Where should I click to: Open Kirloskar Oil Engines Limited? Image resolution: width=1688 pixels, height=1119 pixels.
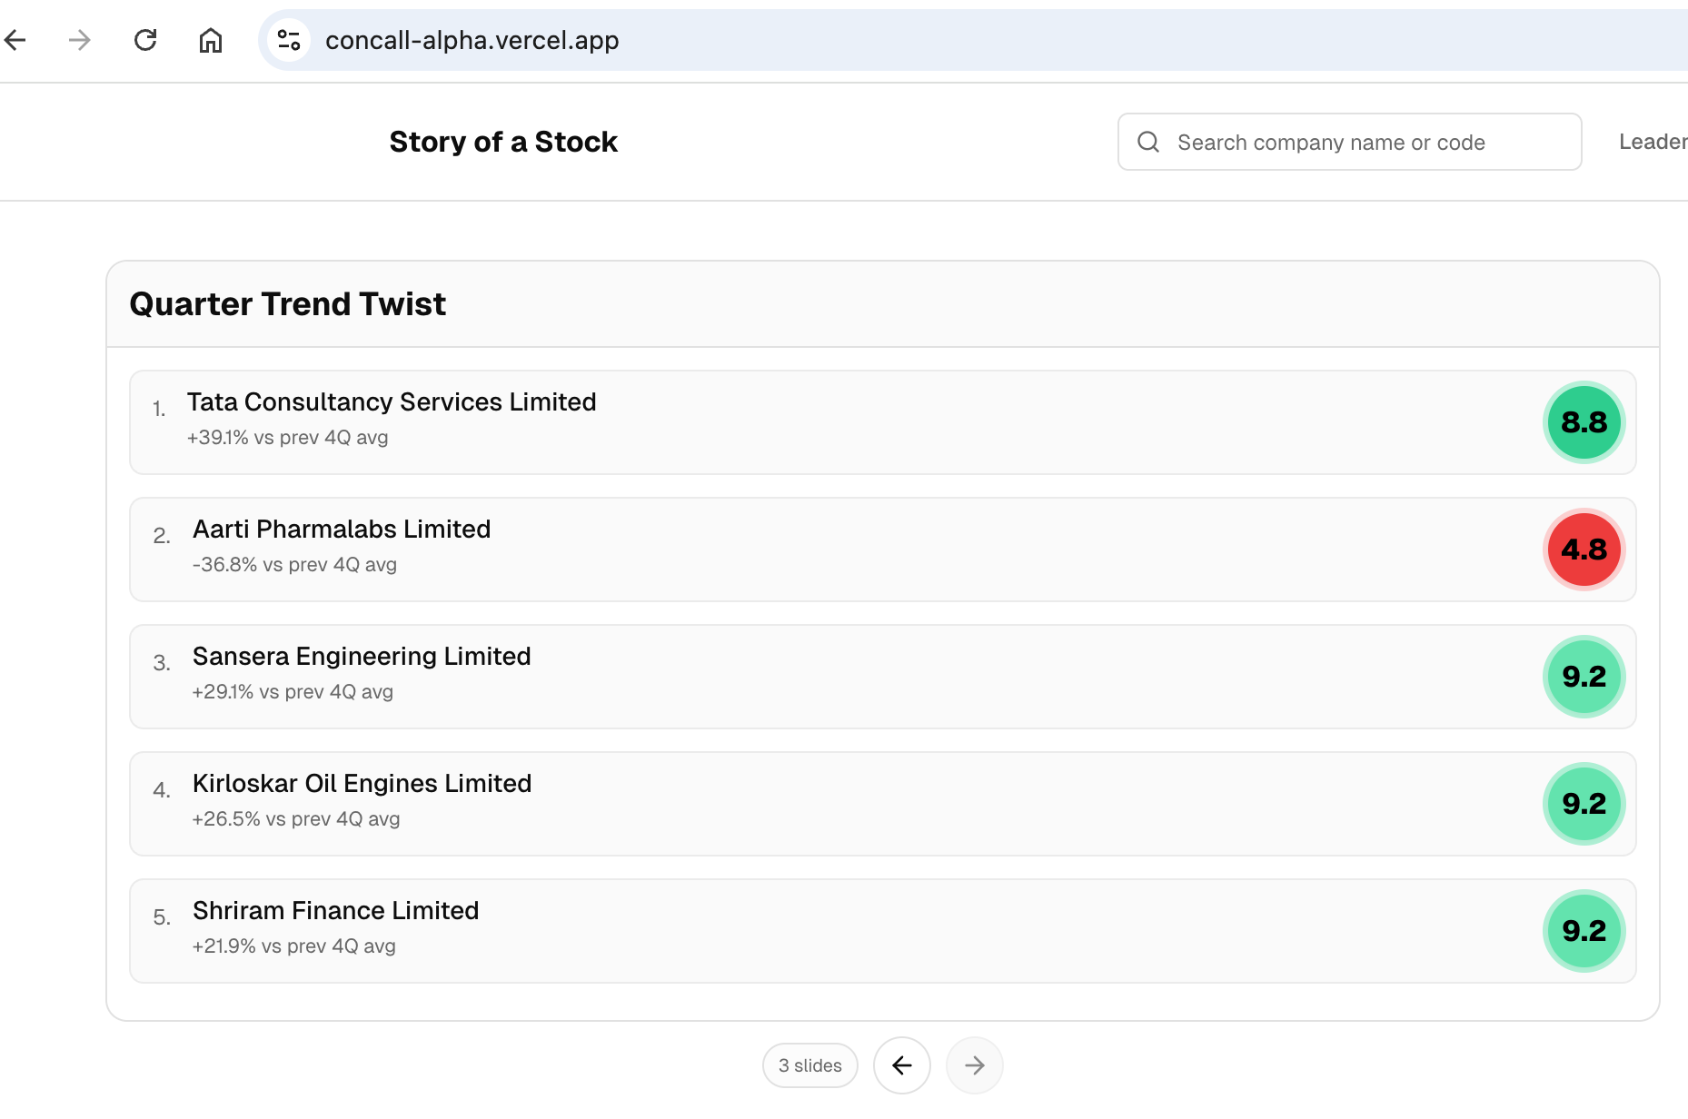(x=362, y=784)
